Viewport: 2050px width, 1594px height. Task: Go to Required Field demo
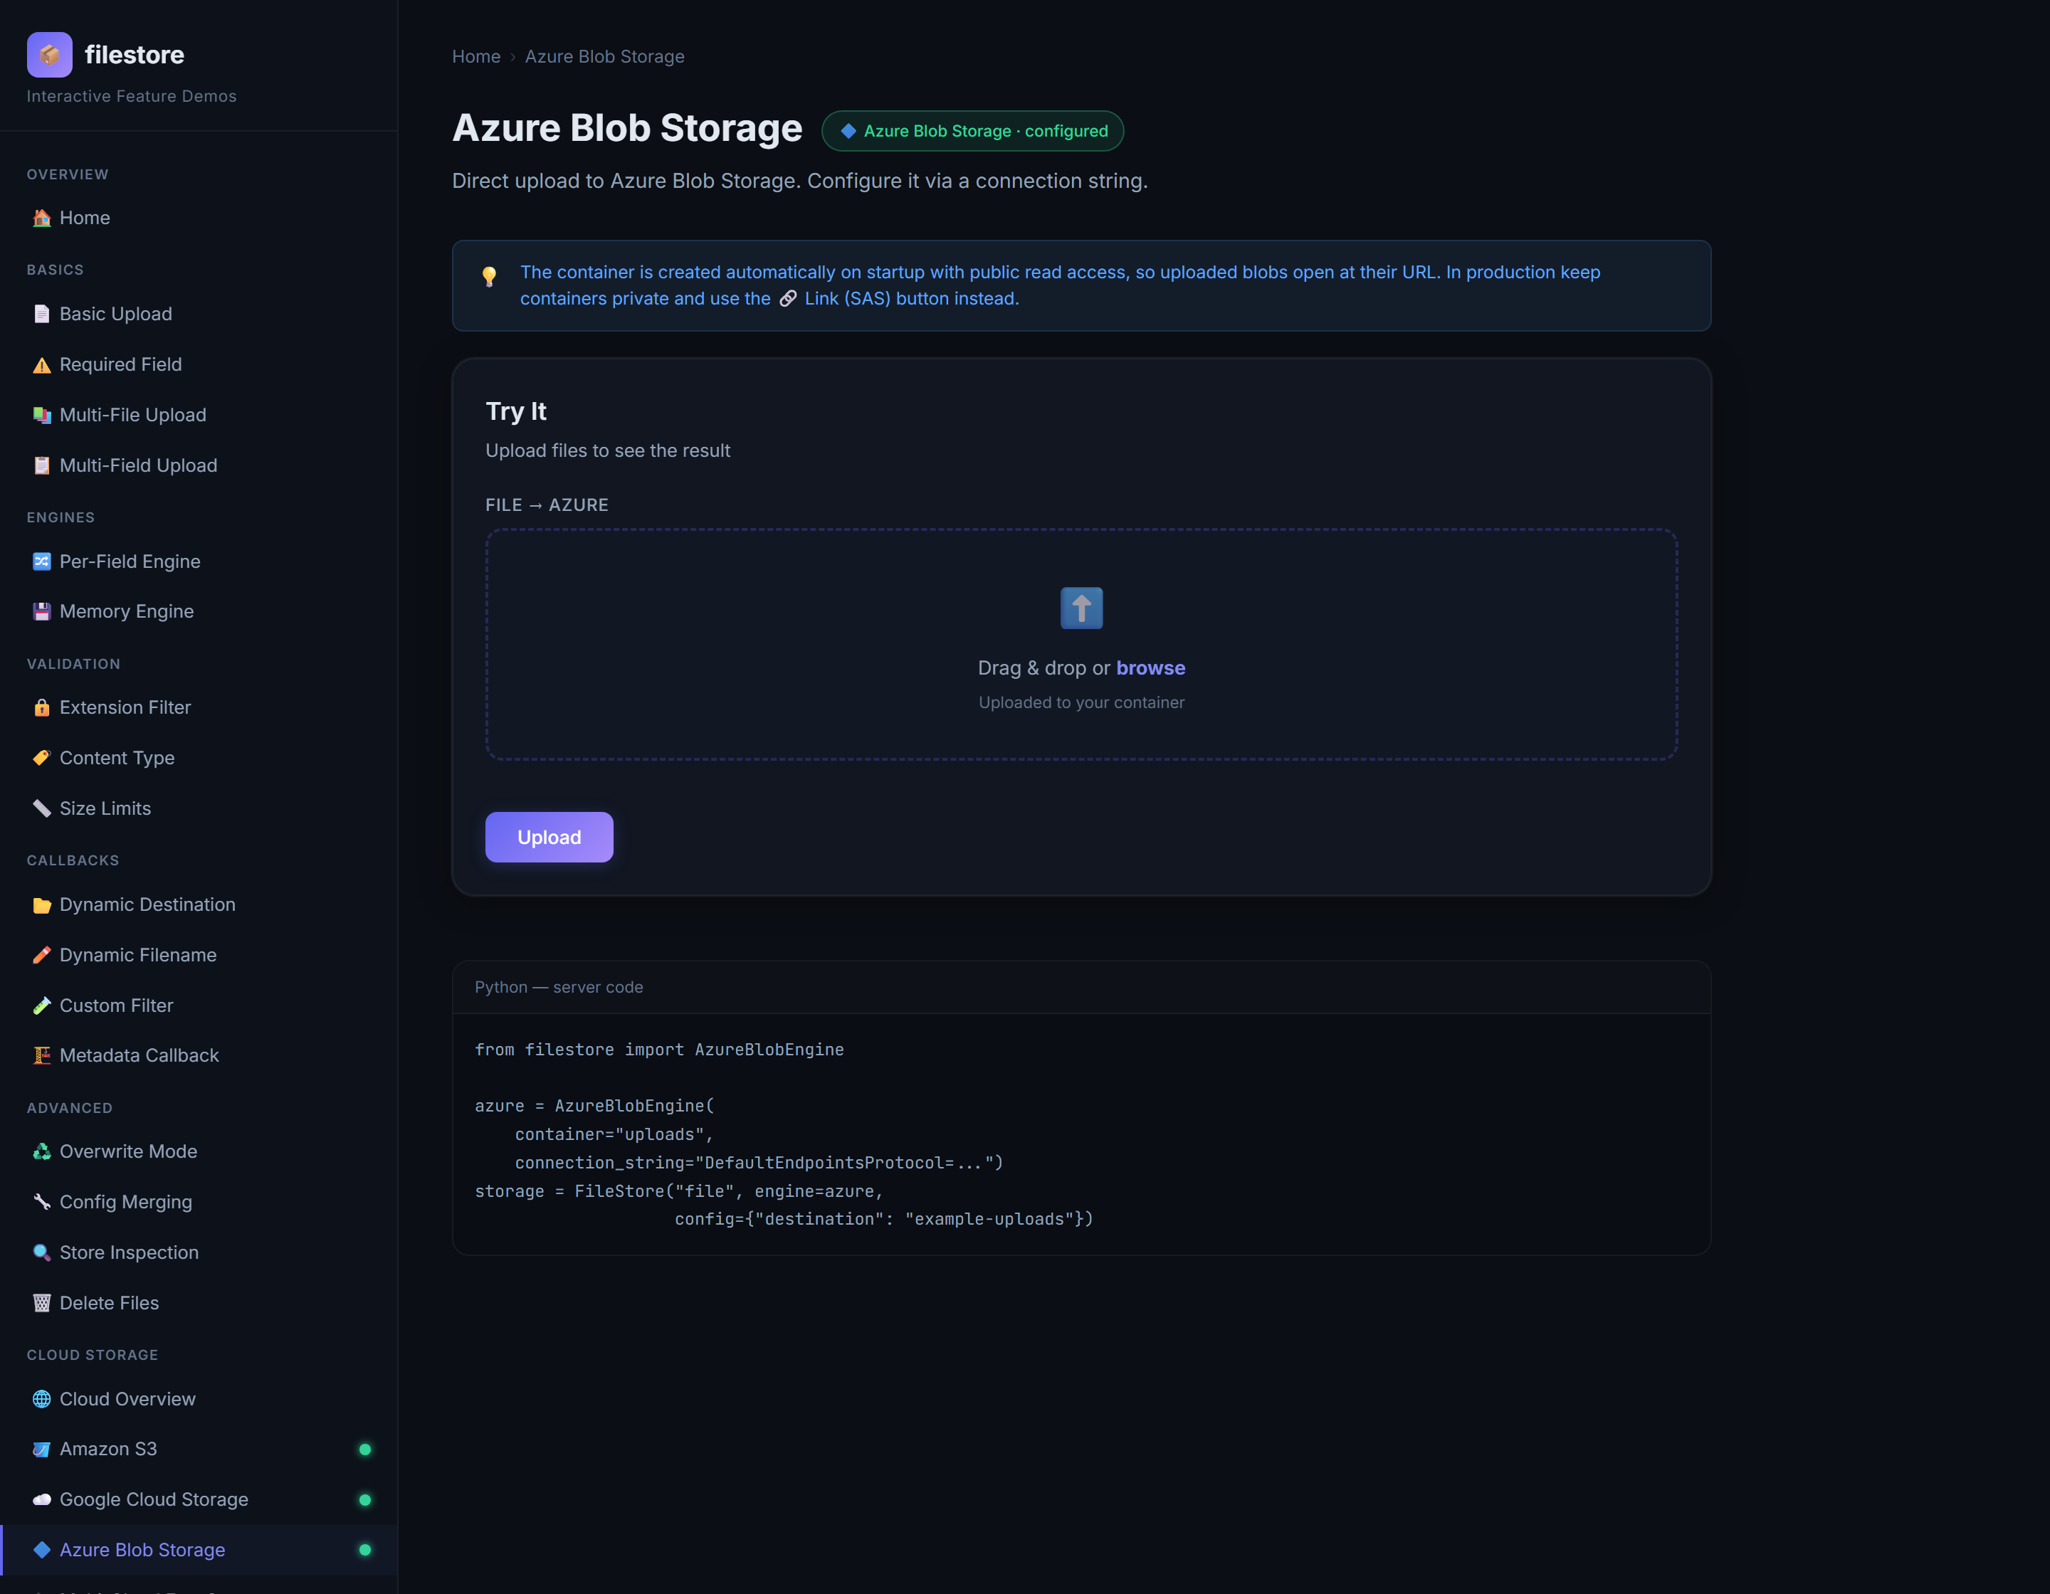pyautogui.click(x=199, y=364)
